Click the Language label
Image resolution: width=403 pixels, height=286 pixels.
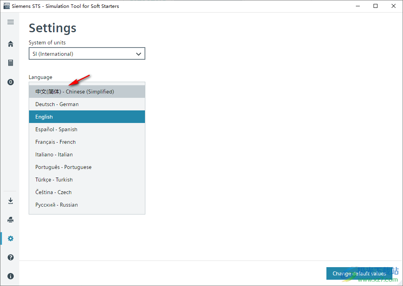click(x=40, y=77)
